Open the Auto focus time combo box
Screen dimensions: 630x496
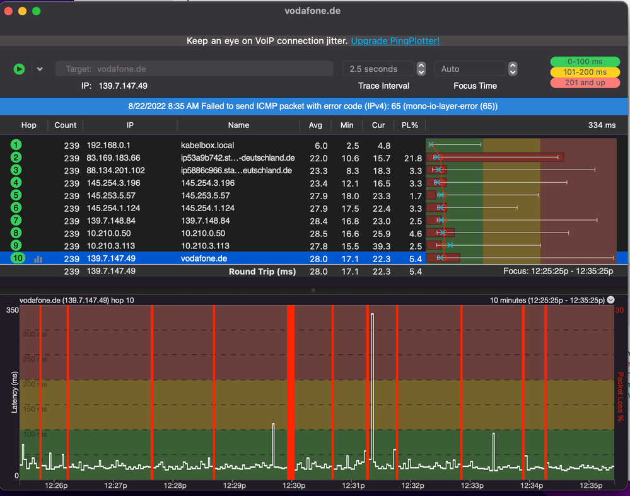[469, 69]
